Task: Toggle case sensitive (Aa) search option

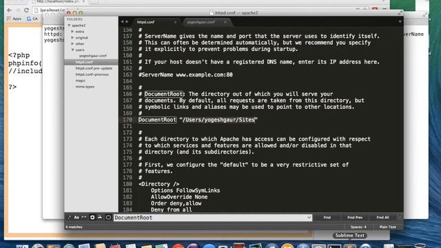Action: pyautogui.click(x=76, y=218)
